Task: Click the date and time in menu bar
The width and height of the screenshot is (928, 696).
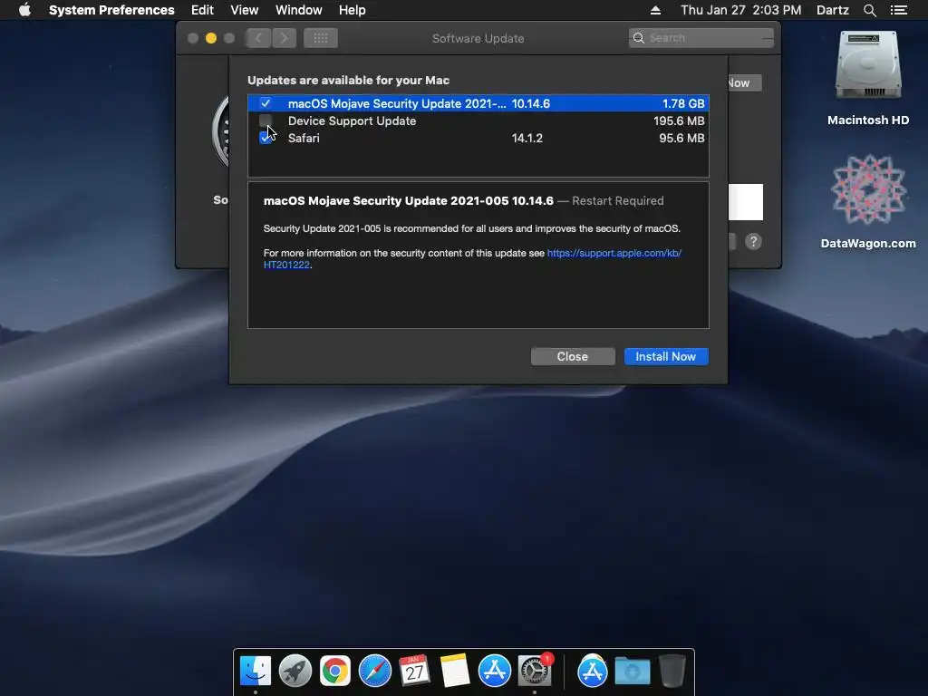Action: tap(741, 10)
